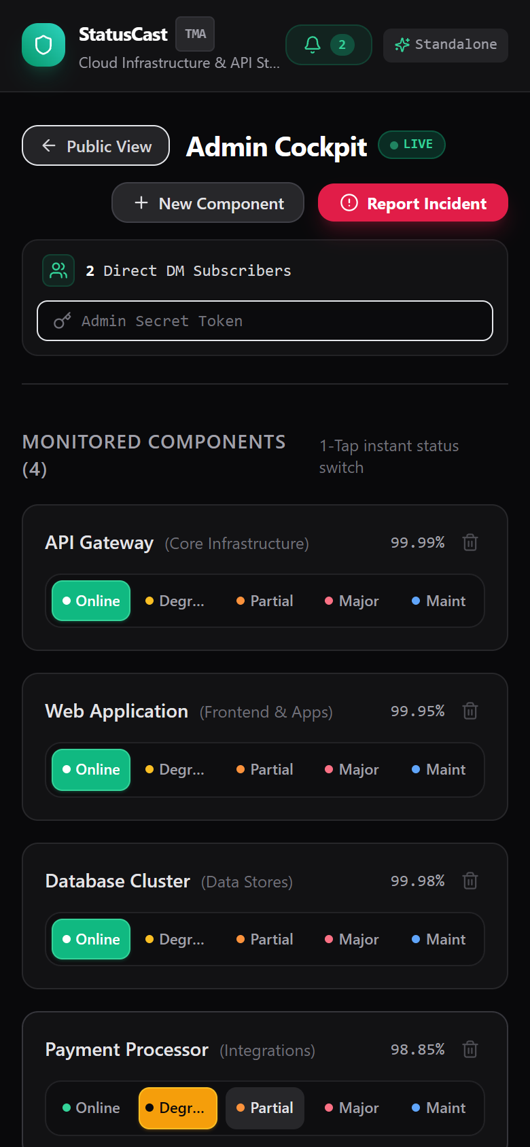Set Web Application status to Partial

click(x=265, y=769)
